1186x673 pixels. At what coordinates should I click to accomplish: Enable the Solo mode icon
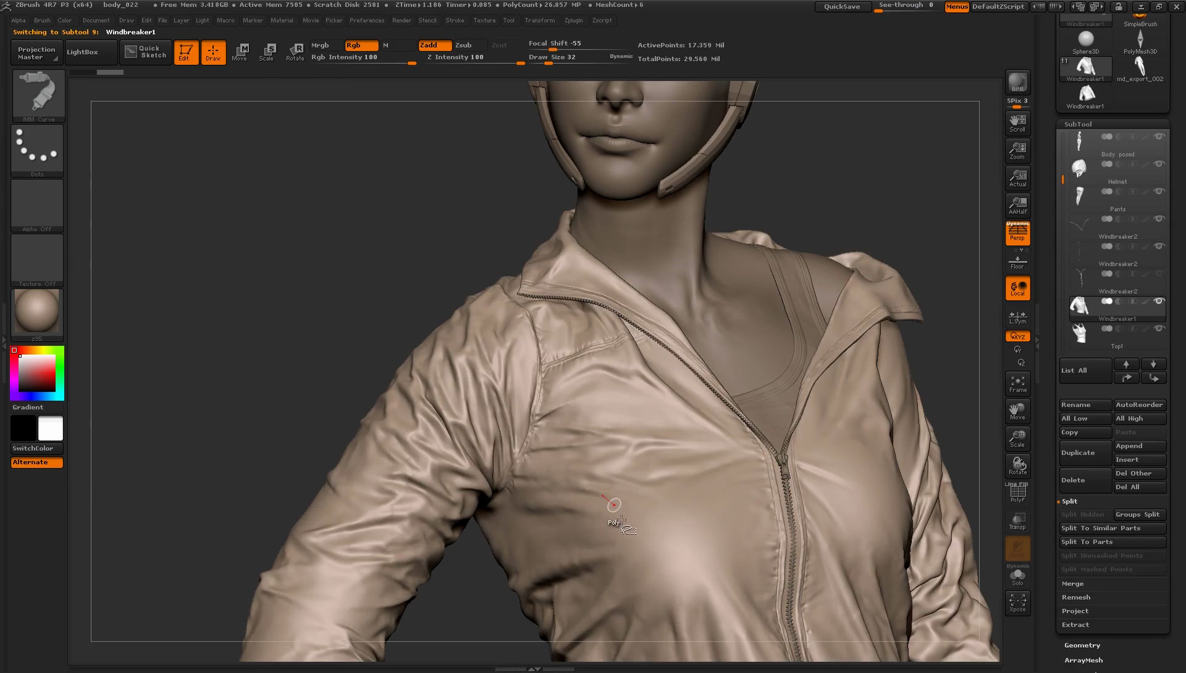[x=1017, y=575]
